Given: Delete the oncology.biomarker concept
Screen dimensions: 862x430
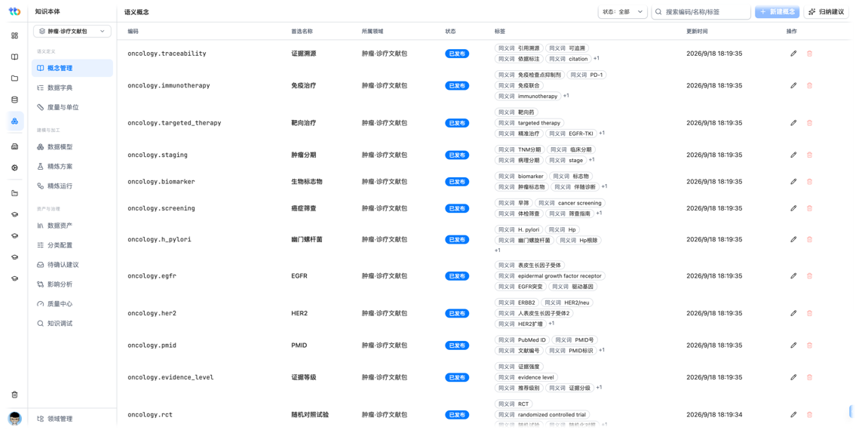Looking at the screenshot, I should [809, 182].
